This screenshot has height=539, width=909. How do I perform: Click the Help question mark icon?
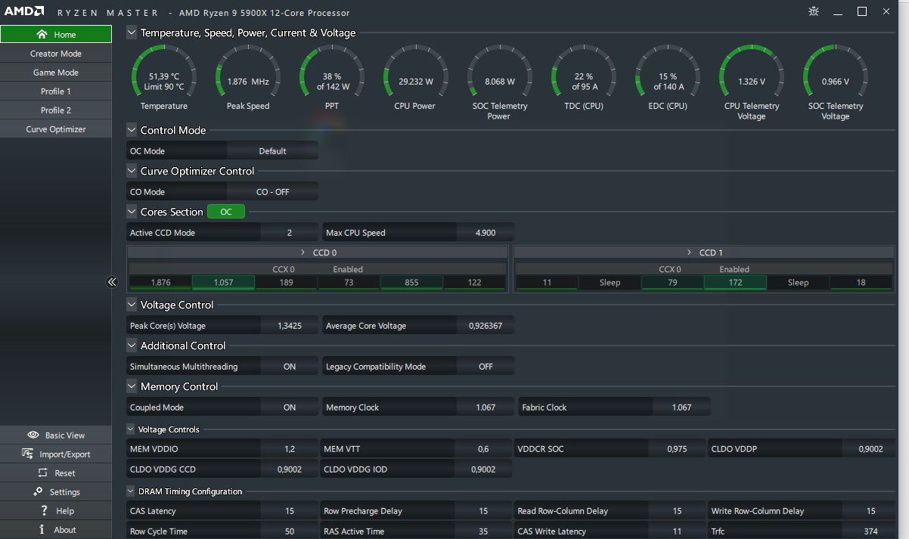(45, 510)
